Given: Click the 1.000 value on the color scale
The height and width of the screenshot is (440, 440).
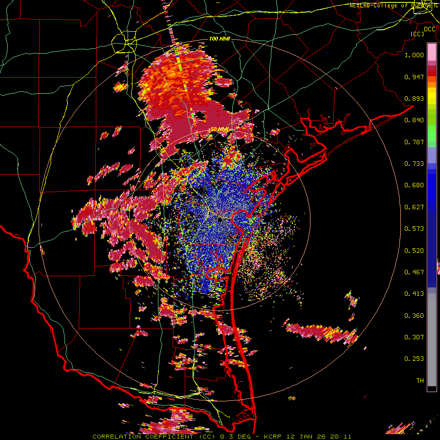Looking at the screenshot, I should click(414, 55).
